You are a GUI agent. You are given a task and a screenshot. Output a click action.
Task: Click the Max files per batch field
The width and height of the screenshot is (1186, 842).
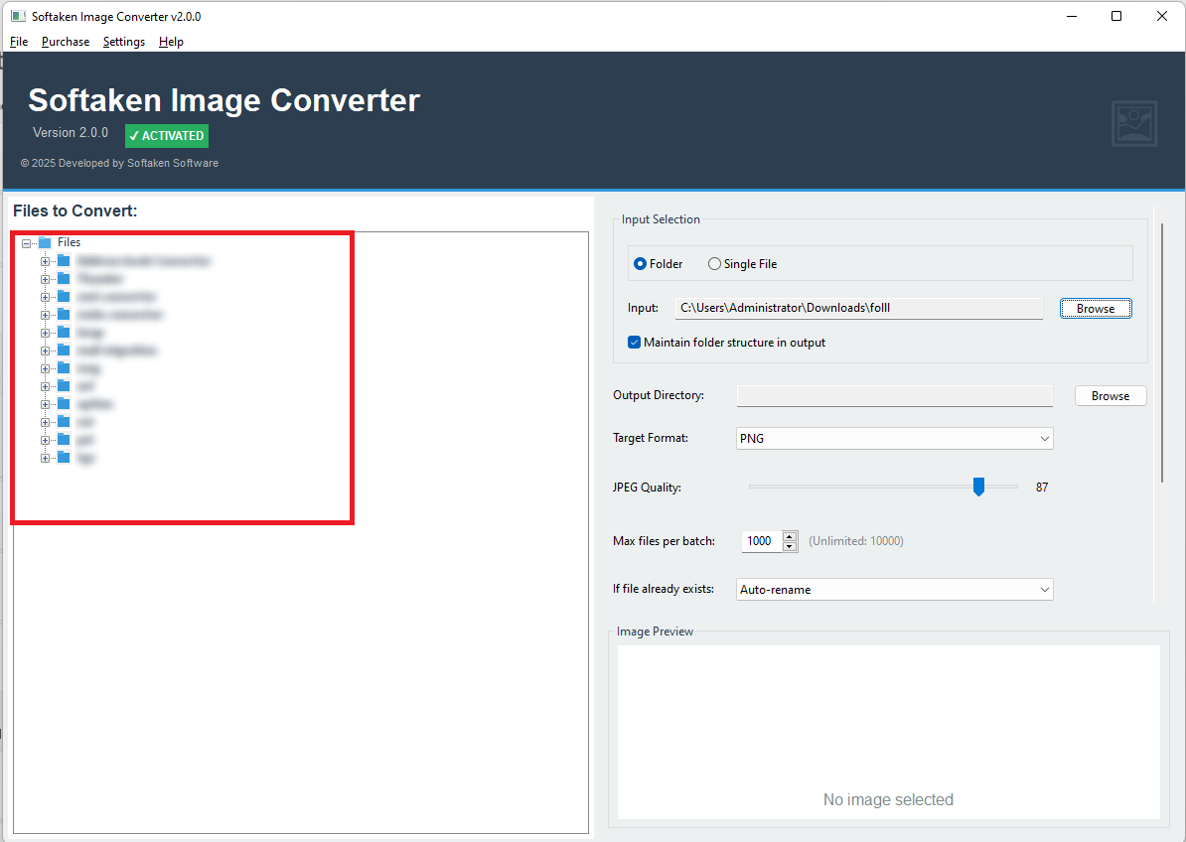click(761, 541)
